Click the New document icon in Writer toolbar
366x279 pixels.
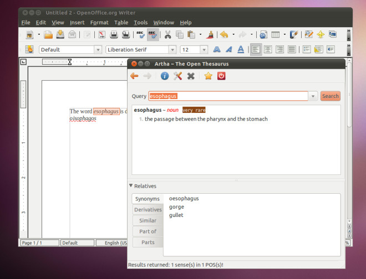click(x=29, y=35)
